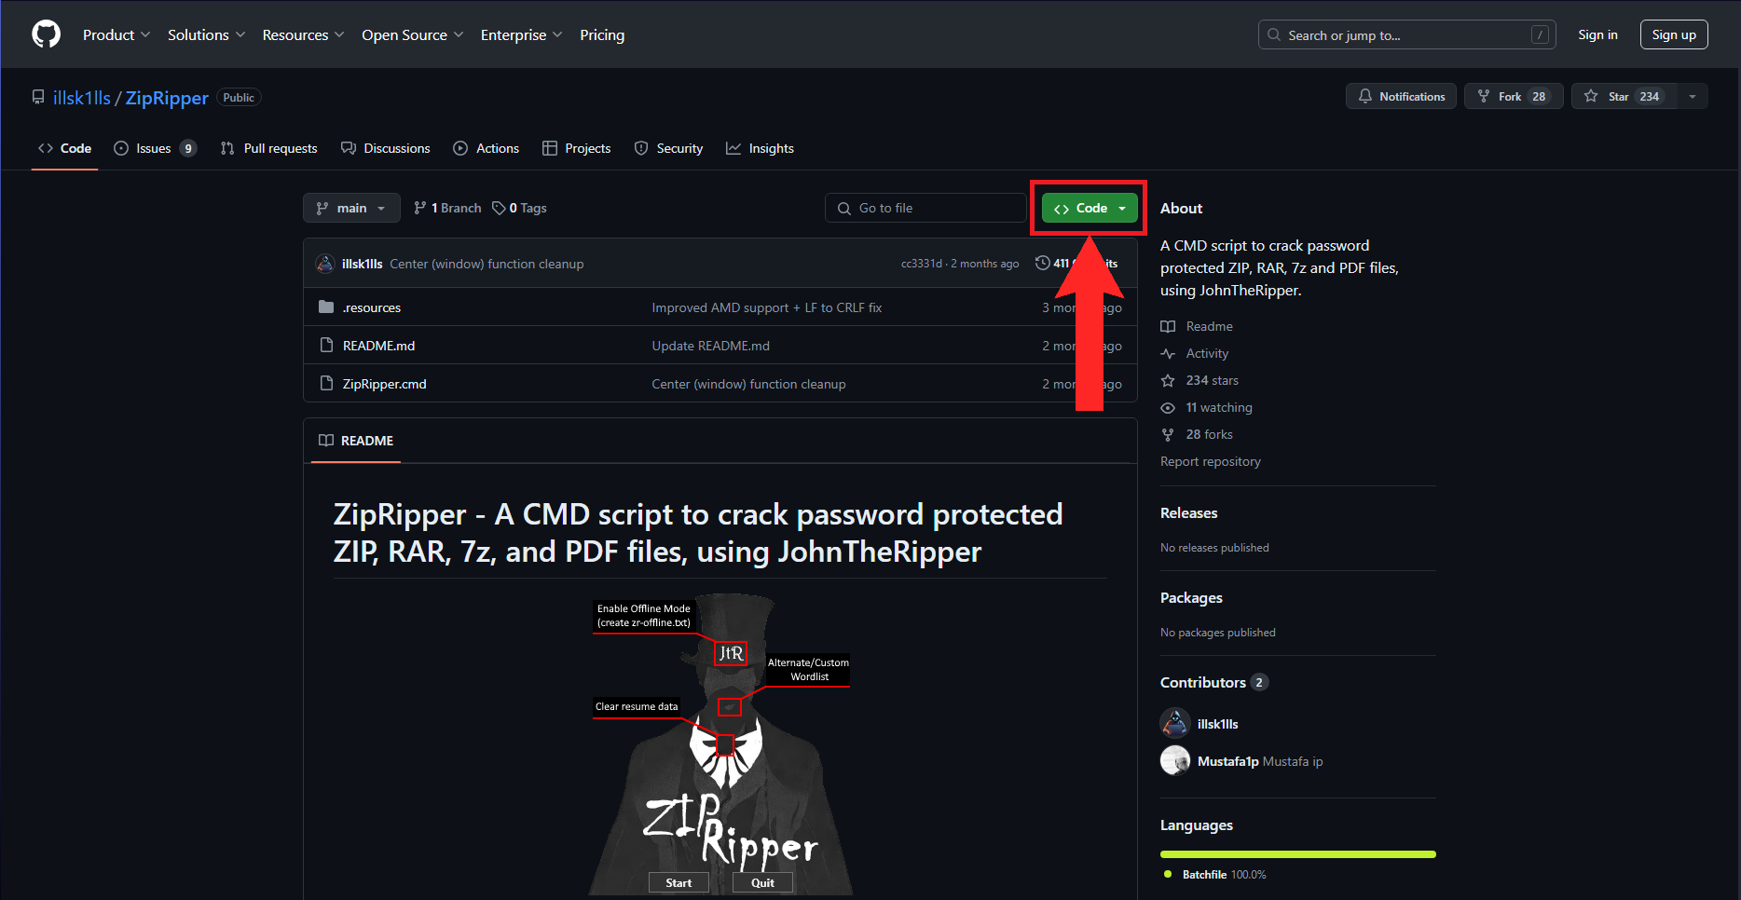Screen dimensions: 1741x900
Task: Switch to the Projects tab
Action: tap(577, 148)
